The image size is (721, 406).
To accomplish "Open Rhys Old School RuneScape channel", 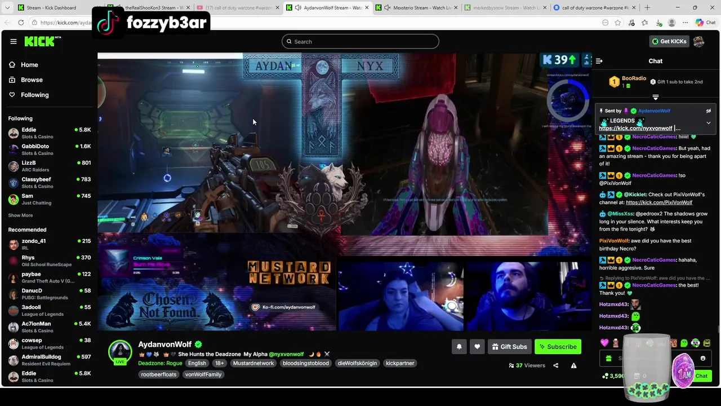I will point(50,261).
